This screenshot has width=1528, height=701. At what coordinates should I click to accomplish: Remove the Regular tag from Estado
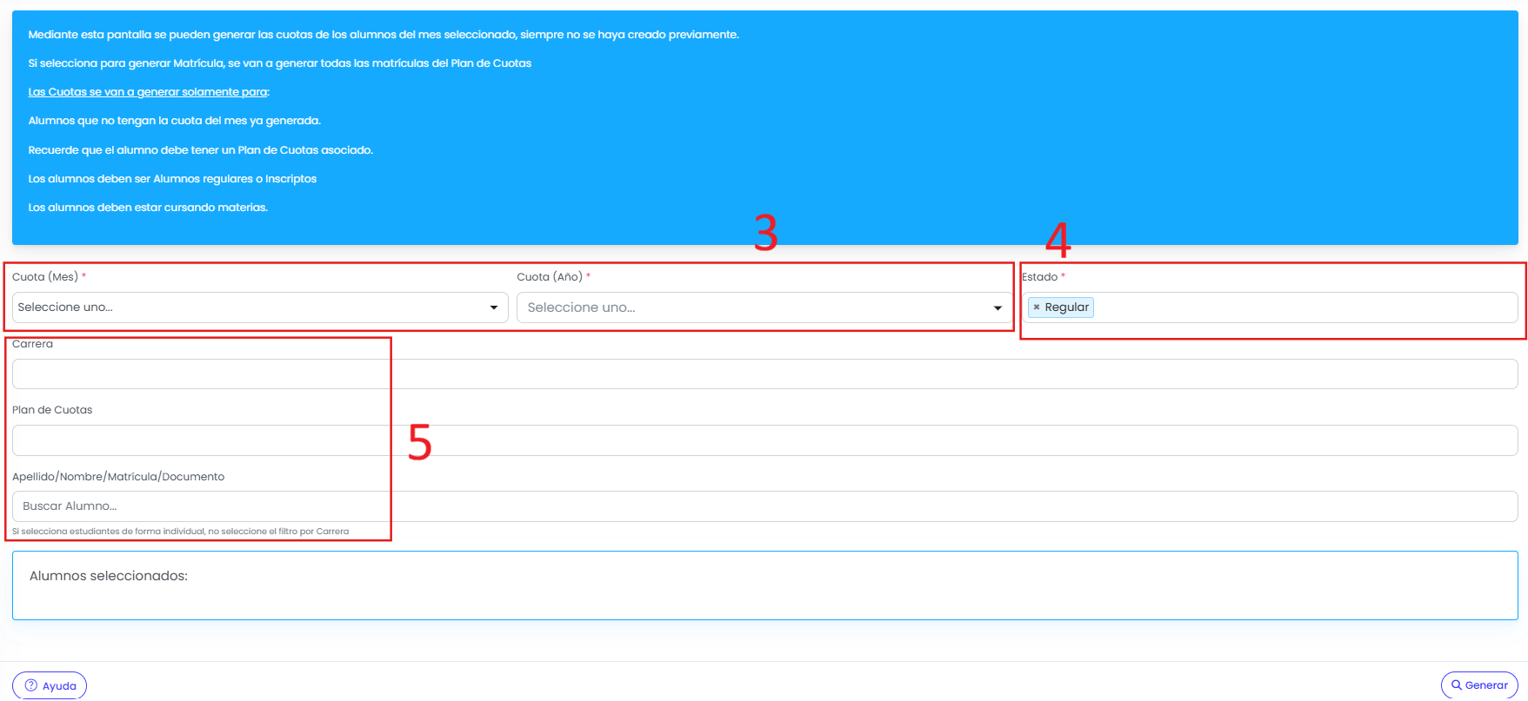(x=1037, y=308)
